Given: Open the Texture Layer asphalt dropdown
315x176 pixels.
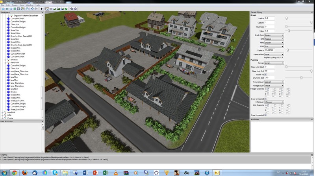Looking at the screenshot, I should click(x=274, y=82).
